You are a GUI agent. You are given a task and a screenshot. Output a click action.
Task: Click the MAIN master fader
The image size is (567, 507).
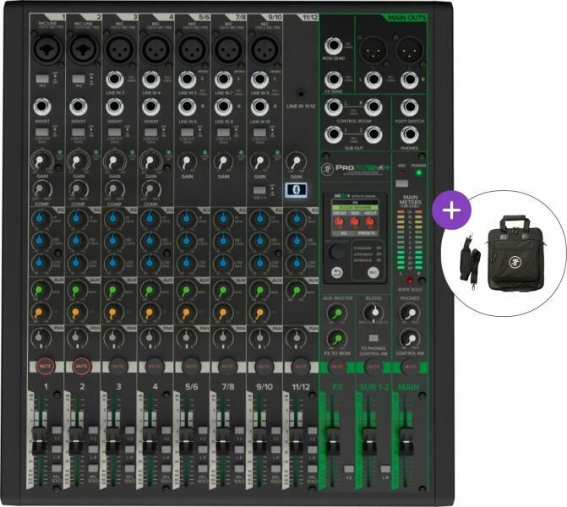[406, 442]
